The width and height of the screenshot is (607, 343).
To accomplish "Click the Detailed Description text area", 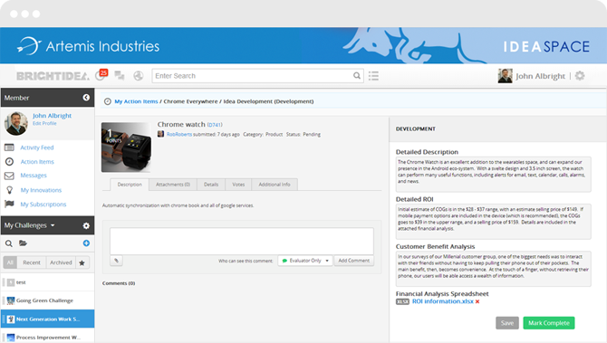I will [493, 174].
